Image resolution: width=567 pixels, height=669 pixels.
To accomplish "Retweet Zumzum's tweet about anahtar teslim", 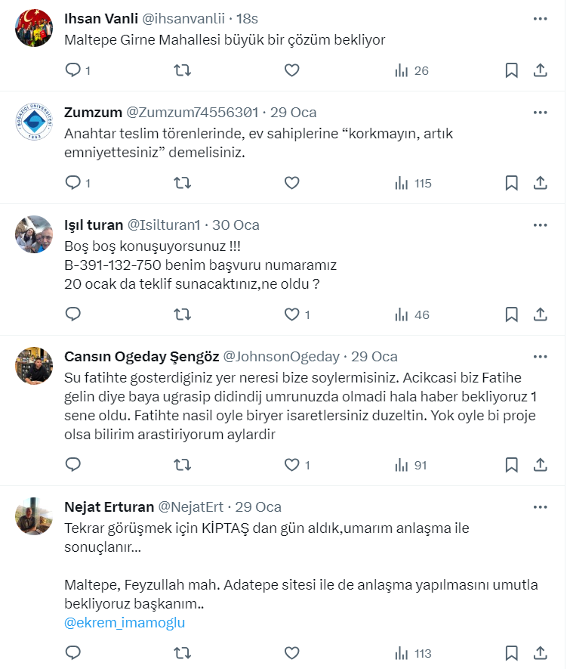I will tap(183, 182).
